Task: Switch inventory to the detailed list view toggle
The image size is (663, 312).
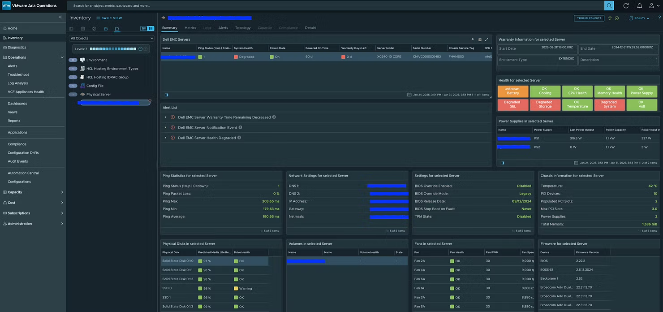Action: point(151,29)
